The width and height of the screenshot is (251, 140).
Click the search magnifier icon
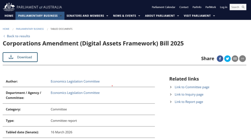point(243,7)
